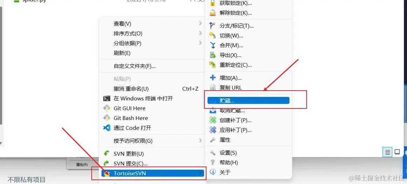Select the Create patch (创建补丁) icon
Viewport: 407px width, 184px height.
click(212, 120)
